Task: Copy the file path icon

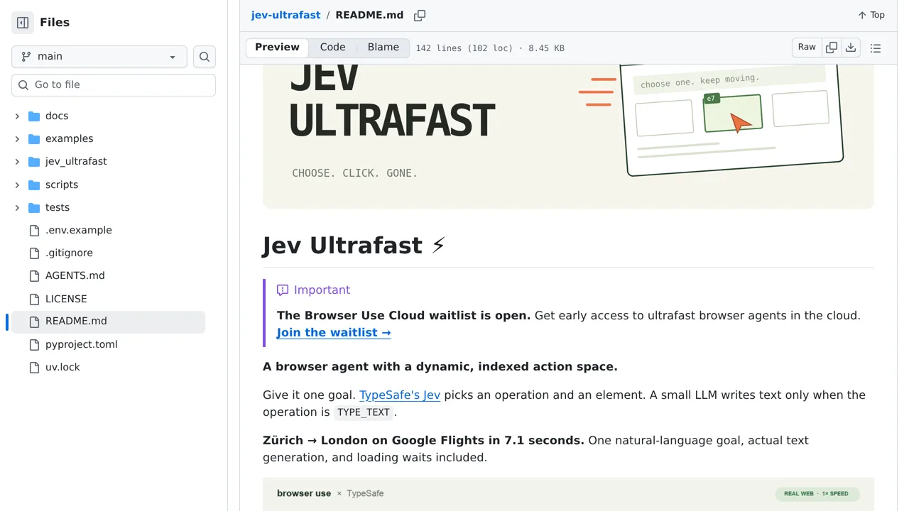Action: click(x=420, y=15)
